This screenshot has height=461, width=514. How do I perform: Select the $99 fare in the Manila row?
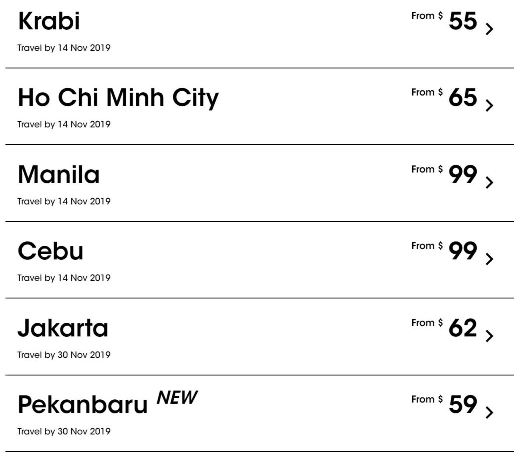[x=462, y=175]
